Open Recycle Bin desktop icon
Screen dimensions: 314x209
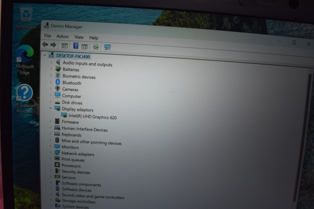tap(26, 18)
